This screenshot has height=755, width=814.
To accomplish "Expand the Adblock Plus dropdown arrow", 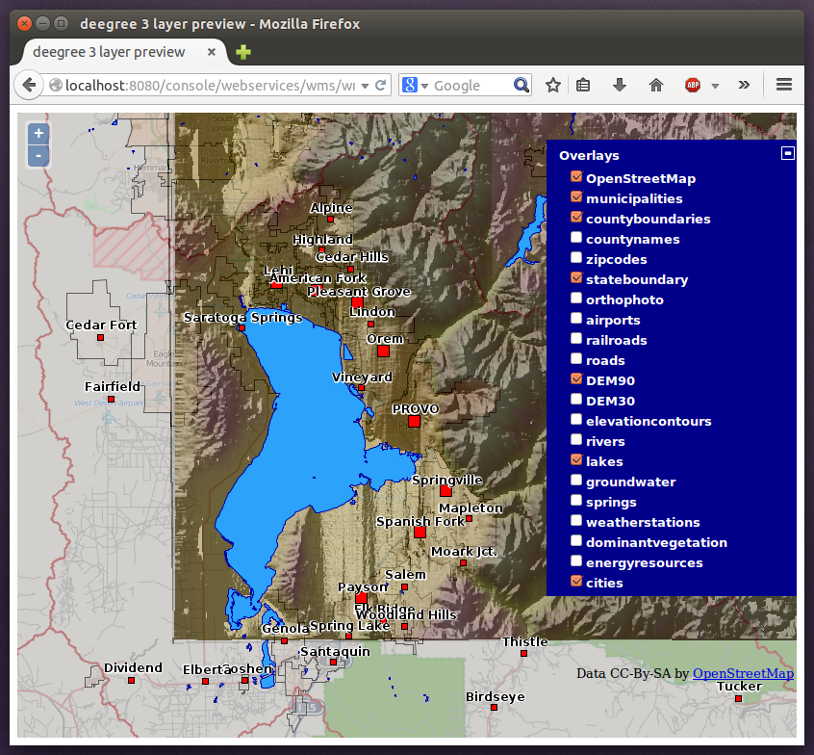I will (x=715, y=87).
